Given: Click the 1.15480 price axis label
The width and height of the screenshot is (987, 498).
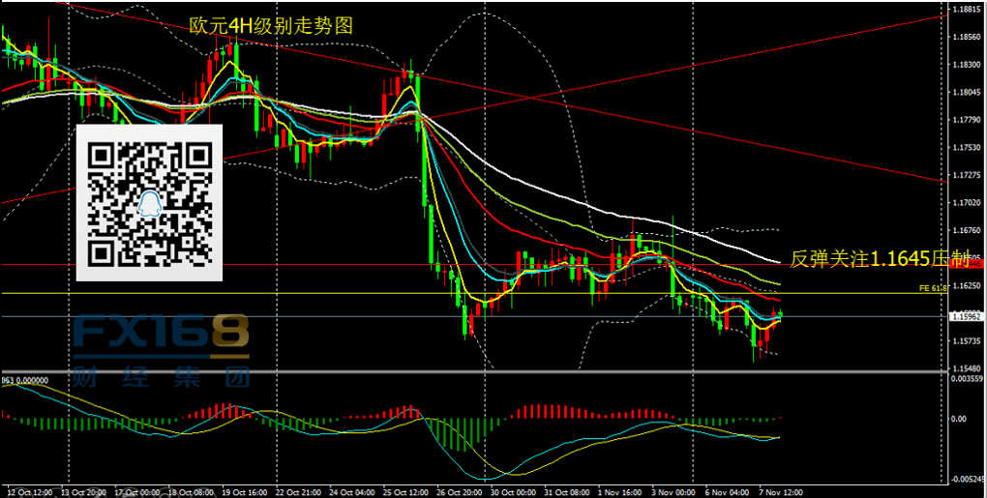Looking at the screenshot, I should pos(964,369).
